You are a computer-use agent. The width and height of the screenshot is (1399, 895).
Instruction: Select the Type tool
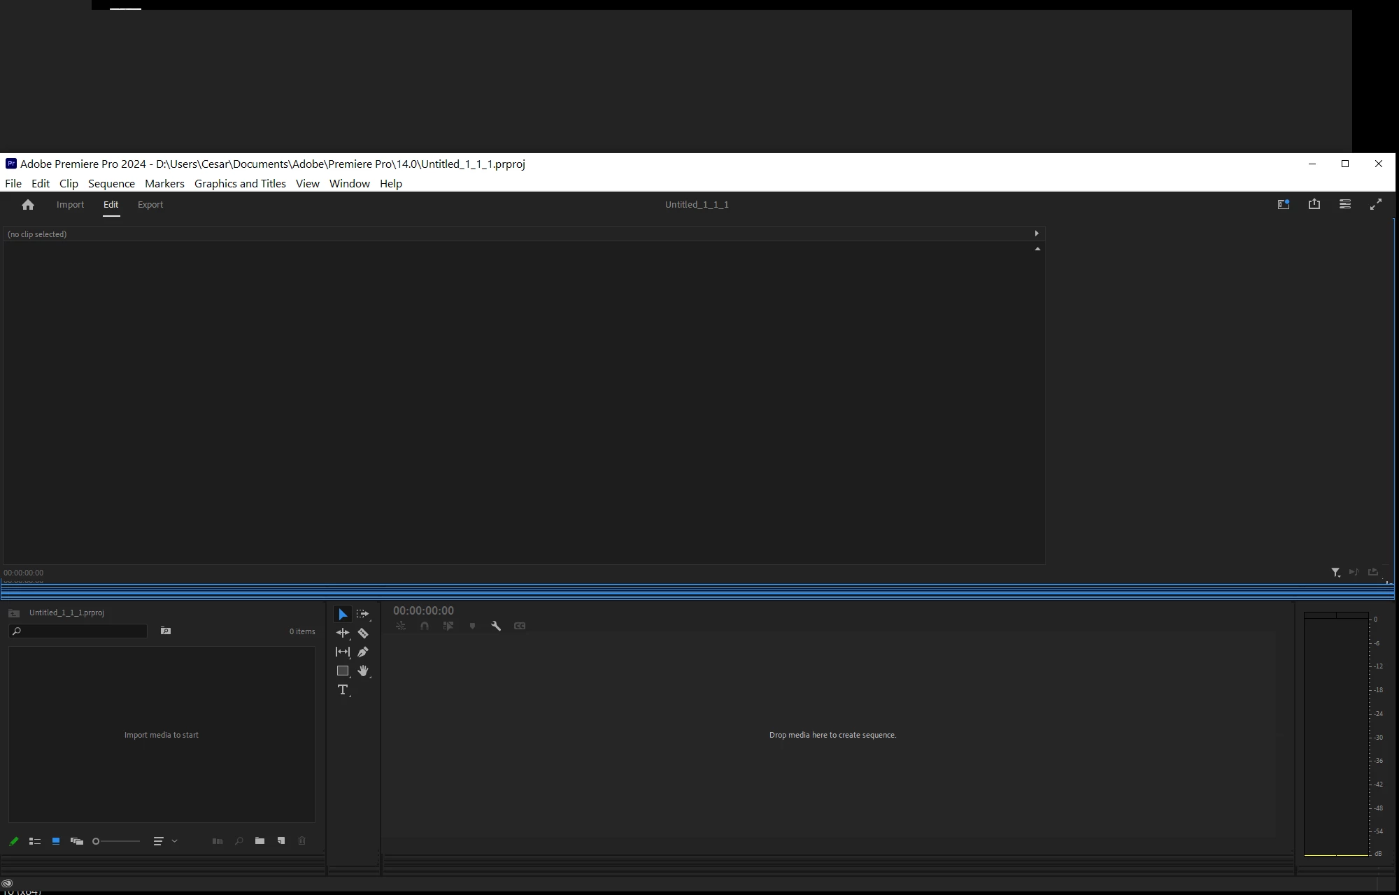[343, 689]
